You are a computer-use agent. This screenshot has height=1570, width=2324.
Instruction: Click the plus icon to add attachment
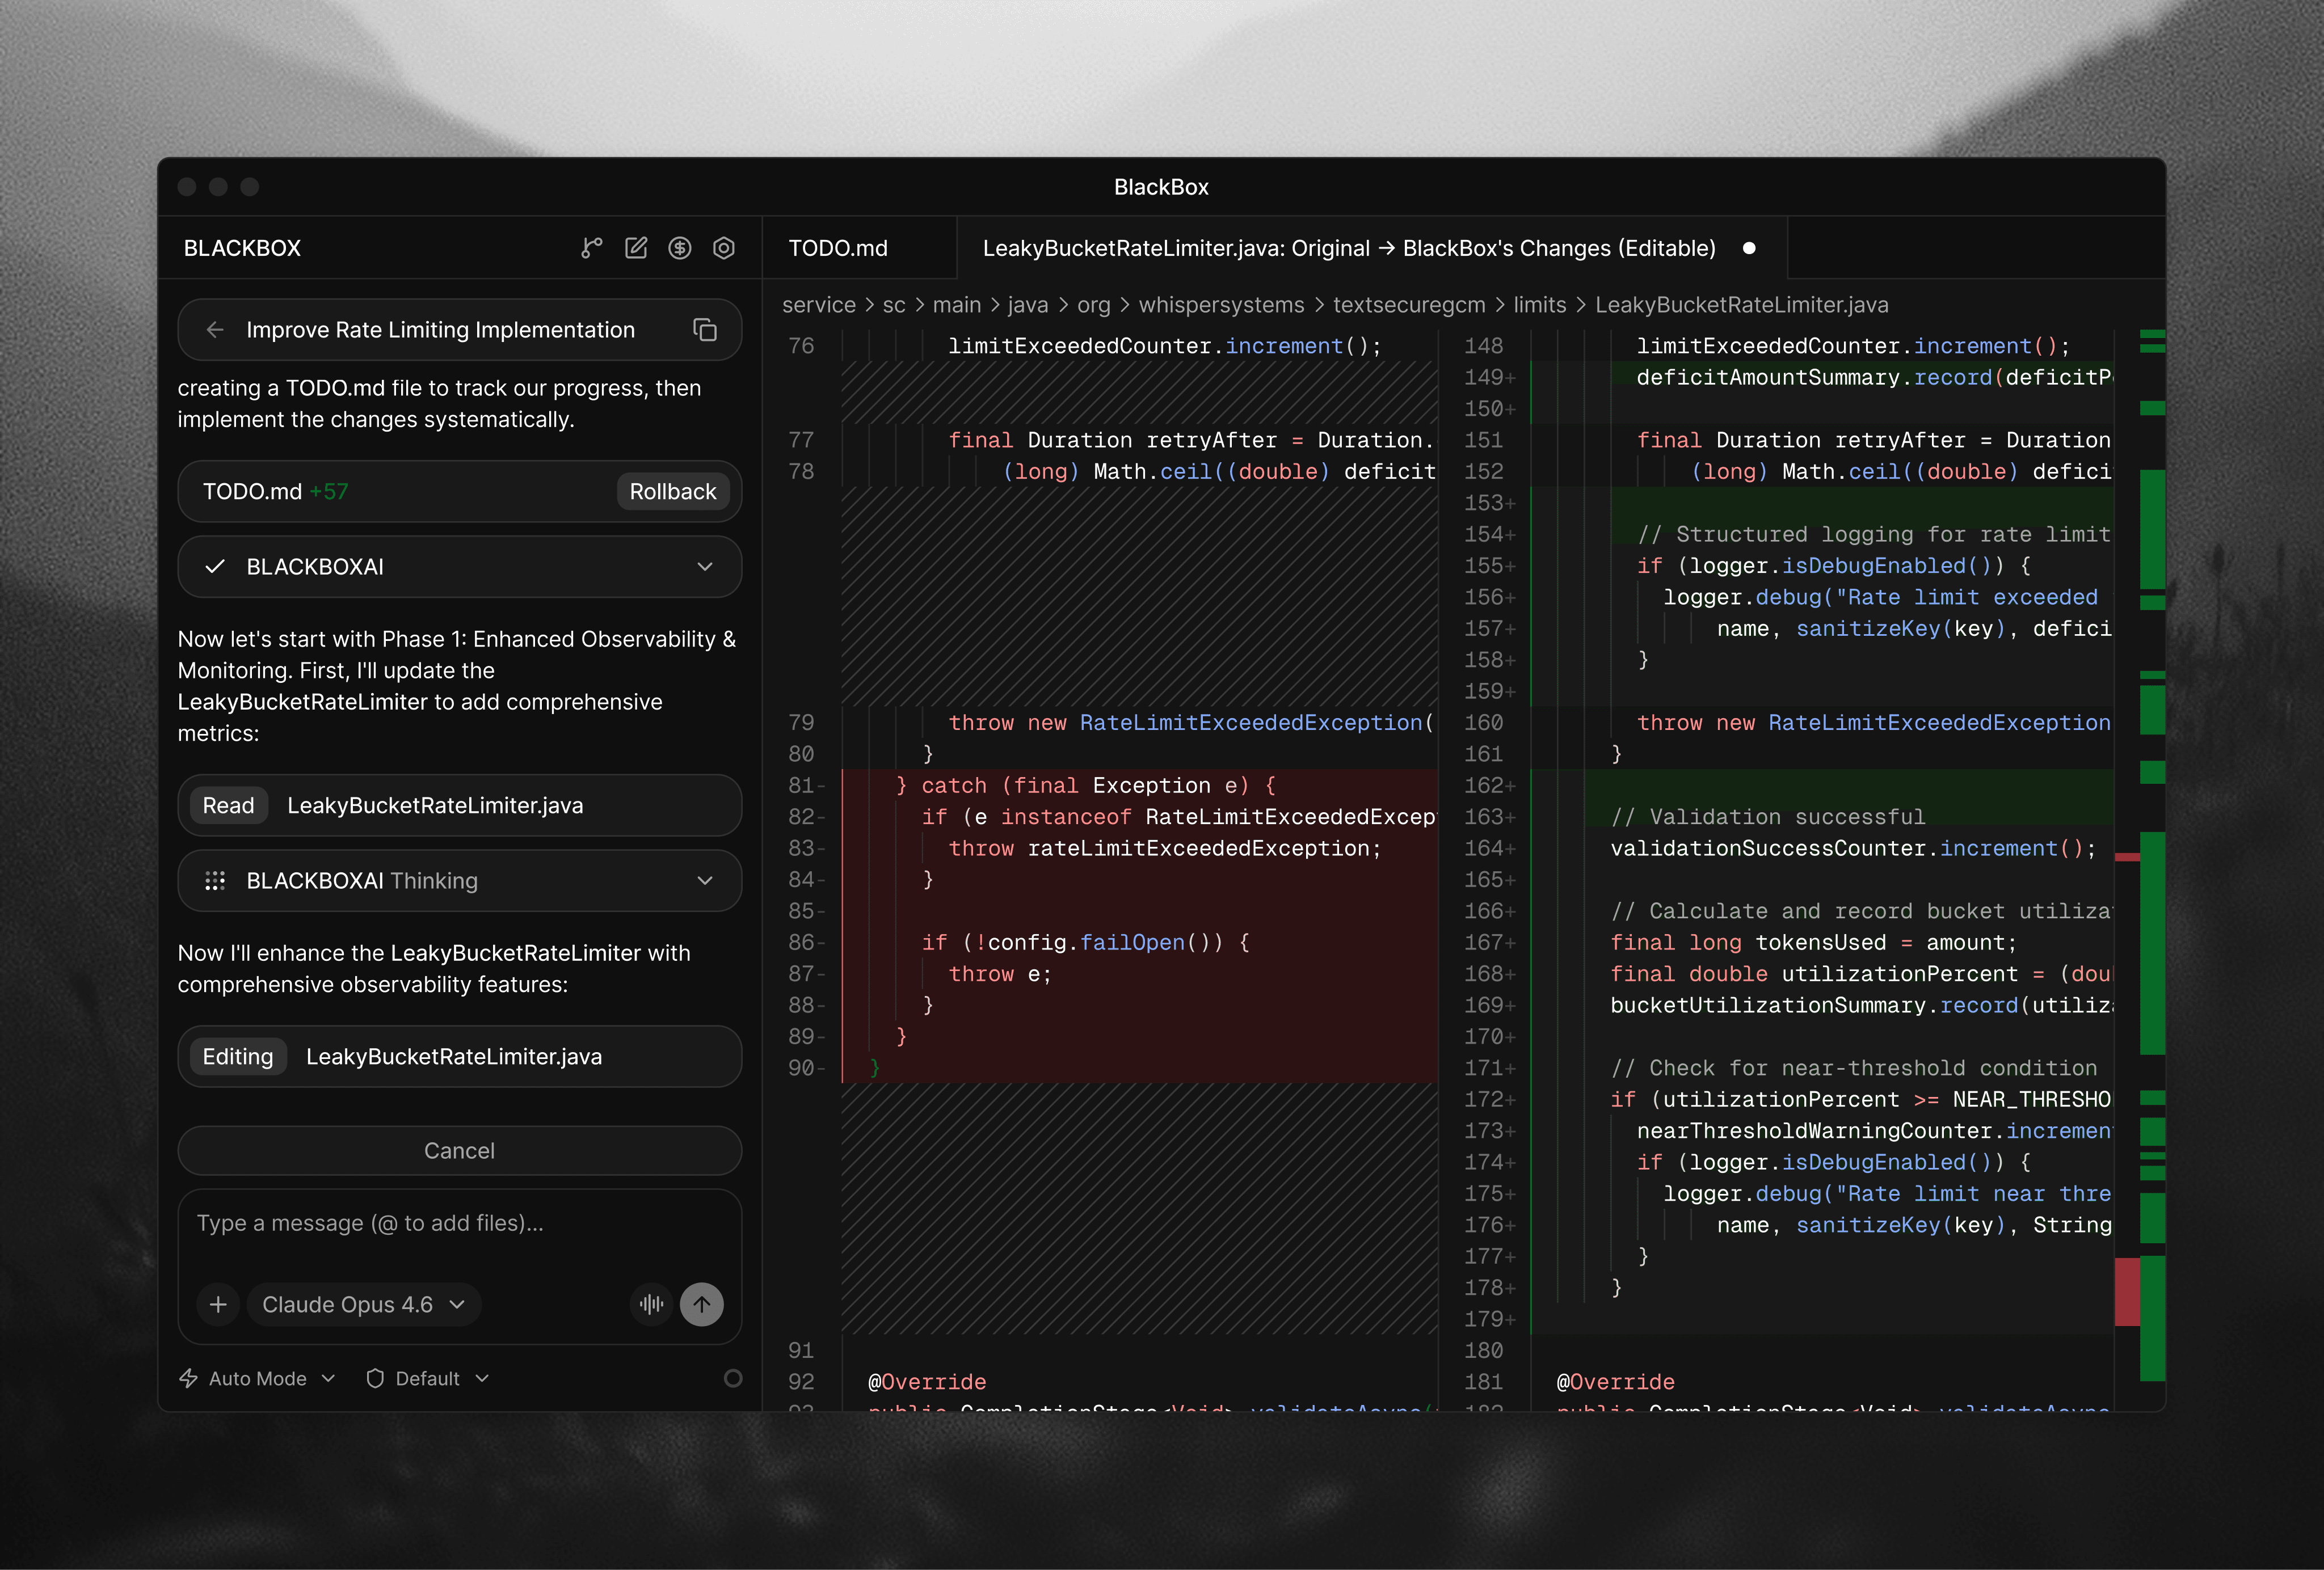(x=218, y=1304)
